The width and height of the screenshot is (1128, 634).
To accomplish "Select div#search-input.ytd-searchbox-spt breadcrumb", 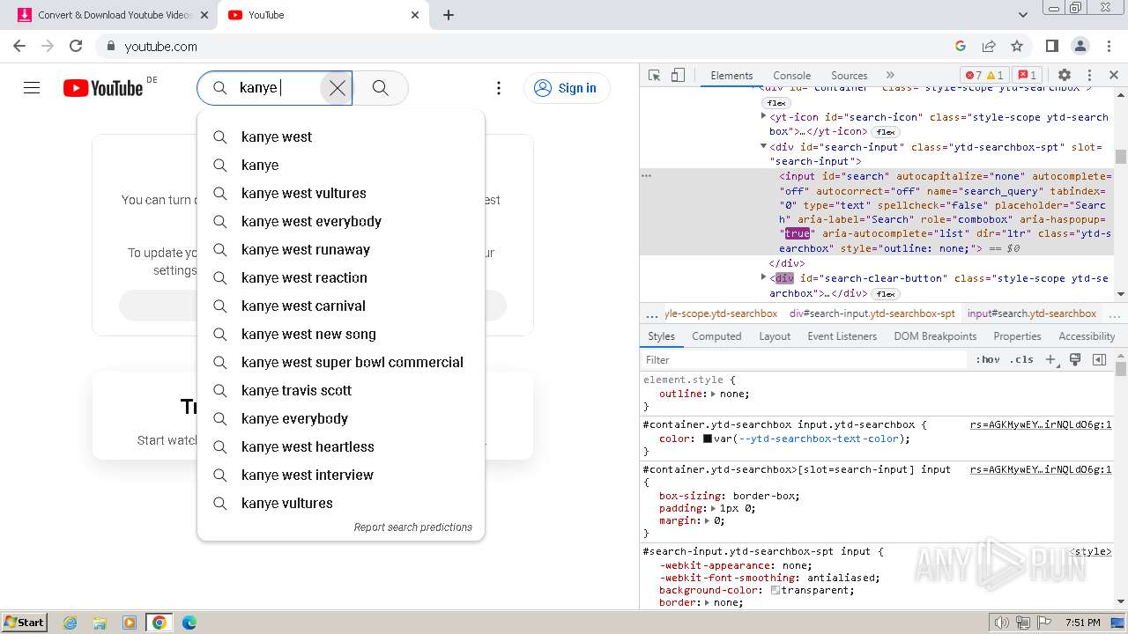I will point(872,313).
